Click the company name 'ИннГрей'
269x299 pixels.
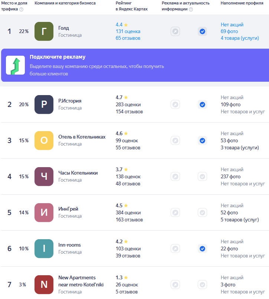click(68, 209)
